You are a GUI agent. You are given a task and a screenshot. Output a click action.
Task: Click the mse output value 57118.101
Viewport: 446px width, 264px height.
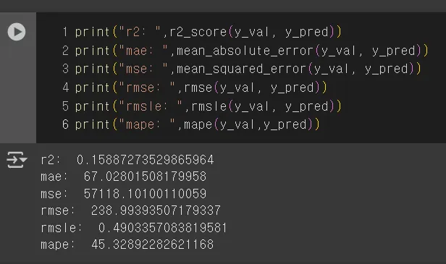(145, 194)
